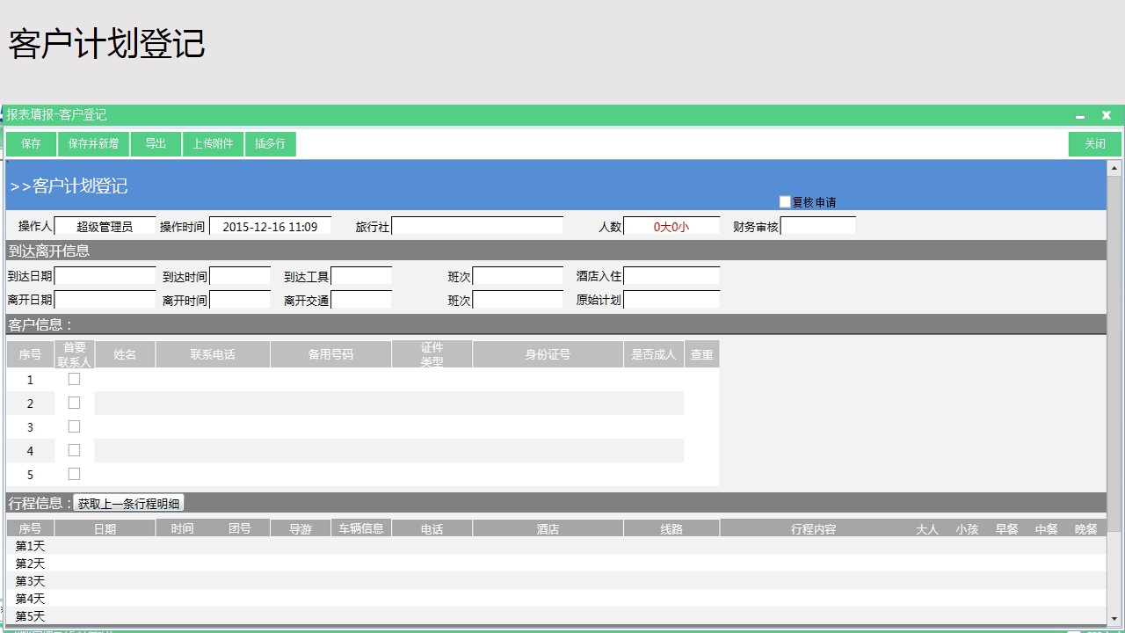Screen dimensions: 1125x633
Task: Close the 报表填报-客户登记 window with X
Action: [1107, 115]
